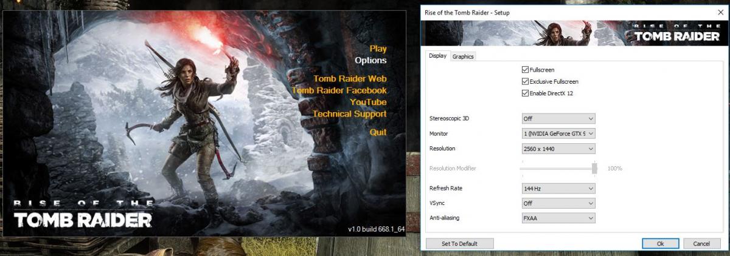Image resolution: width=730 pixels, height=256 pixels.
Task: Open the Stereoscopic 3D dropdown
Action: [558, 118]
